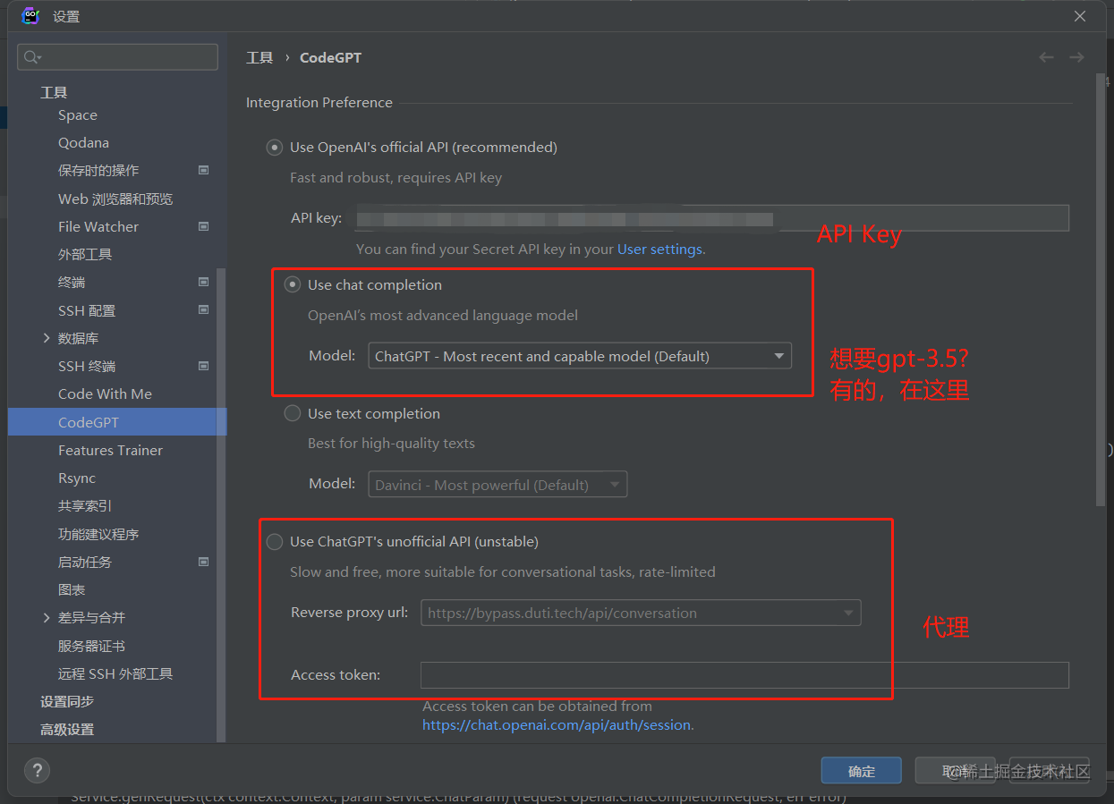The height and width of the screenshot is (804, 1114).
Task: Select Rsync settings item
Action: click(x=77, y=478)
